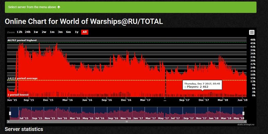
Task: Set zoom range to 3m
Action: click(60, 32)
